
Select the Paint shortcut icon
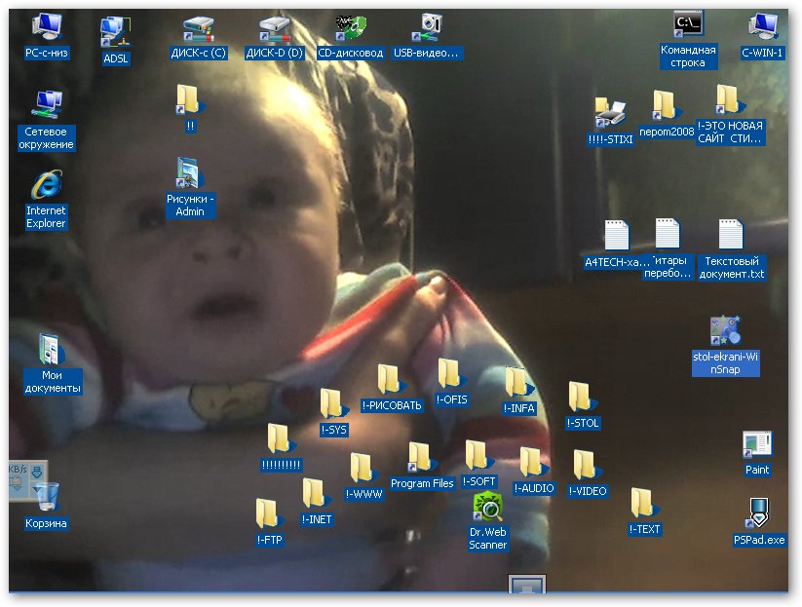point(757,446)
